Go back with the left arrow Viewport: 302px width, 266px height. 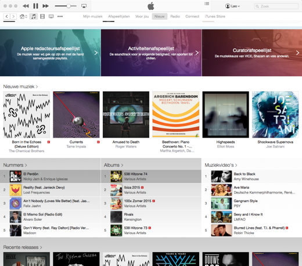(7, 16)
